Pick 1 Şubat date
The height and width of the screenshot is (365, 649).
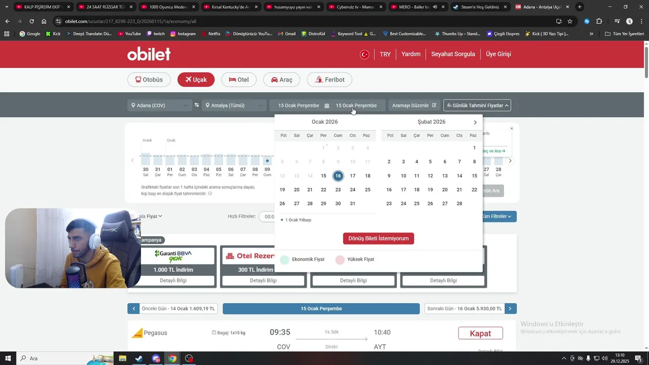click(474, 148)
